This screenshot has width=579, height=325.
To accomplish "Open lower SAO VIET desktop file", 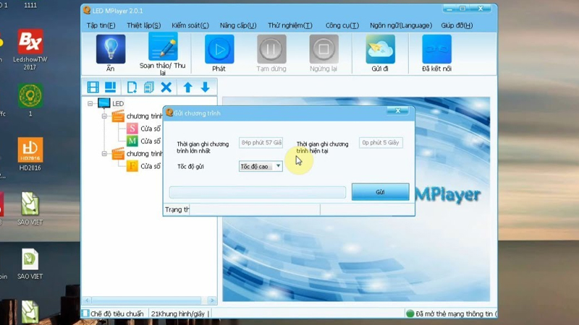I will [x=30, y=264].
